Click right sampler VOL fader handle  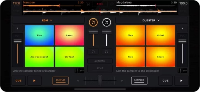coord(182,41)
